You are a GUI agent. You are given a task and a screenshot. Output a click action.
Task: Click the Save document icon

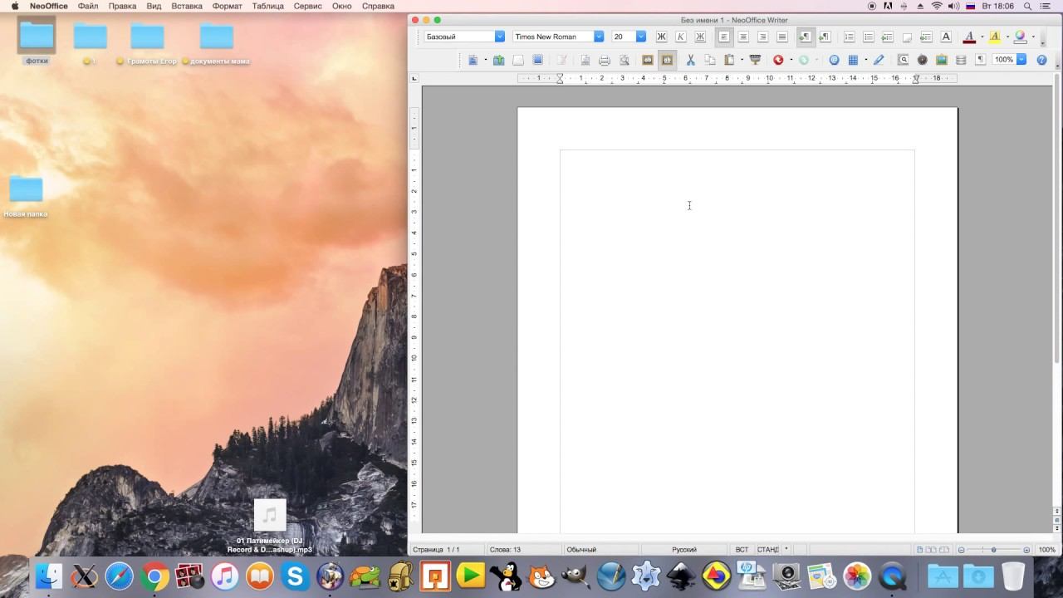coord(518,60)
